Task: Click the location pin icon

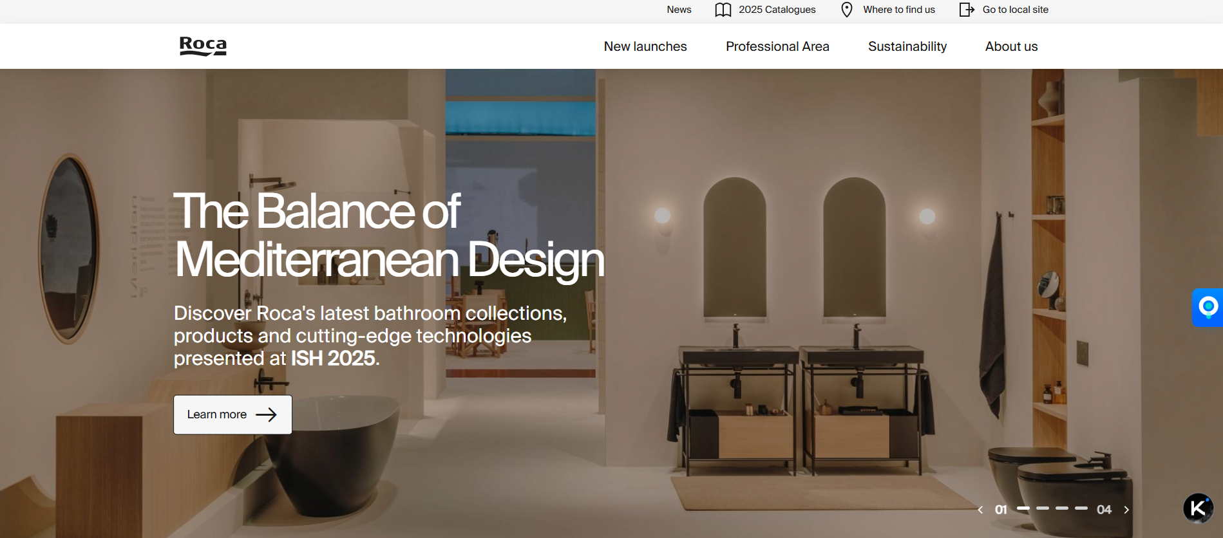Action: tap(847, 10)
